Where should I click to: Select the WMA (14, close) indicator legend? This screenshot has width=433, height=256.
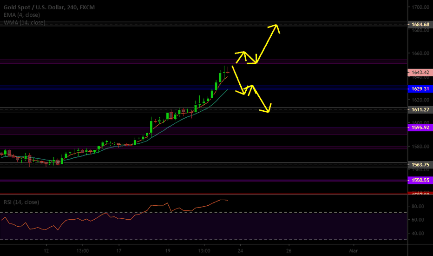coord(25,22)
